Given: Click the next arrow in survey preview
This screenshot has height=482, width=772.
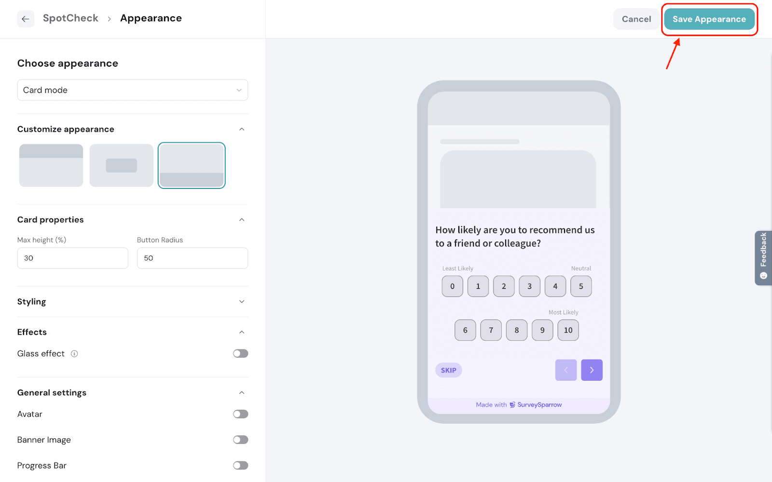Looking at the screenshot, I should [x=592, y=370].
